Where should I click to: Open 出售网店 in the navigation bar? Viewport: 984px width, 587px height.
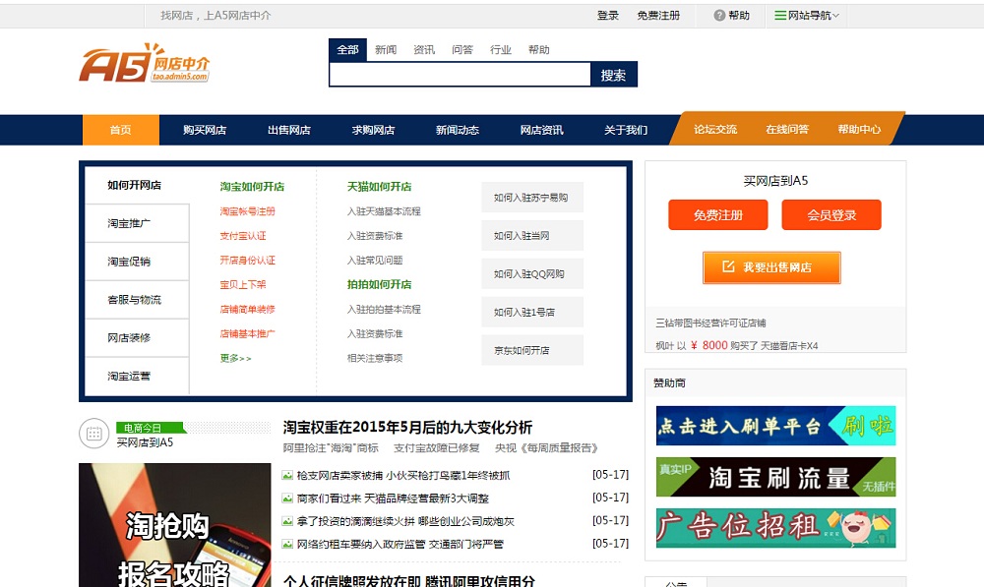point(288,130)
